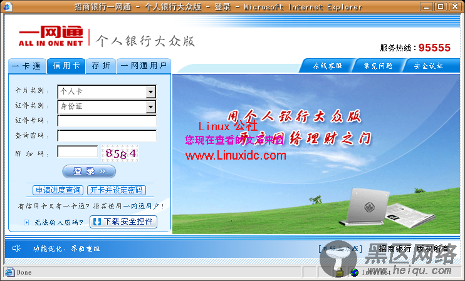Open the 无法输入密码? help link
Screen dimensions: 465x281
coord(59,222)
